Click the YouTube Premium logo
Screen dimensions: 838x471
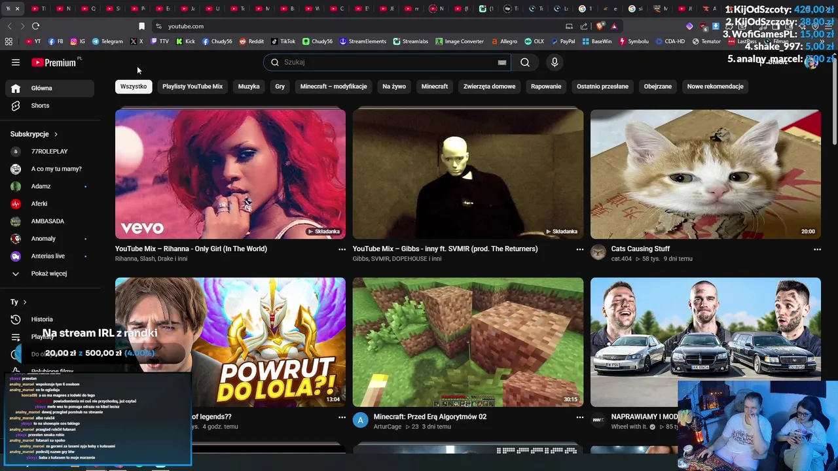54,62
